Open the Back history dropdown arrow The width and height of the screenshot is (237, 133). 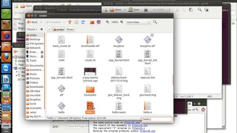point(41,22)
